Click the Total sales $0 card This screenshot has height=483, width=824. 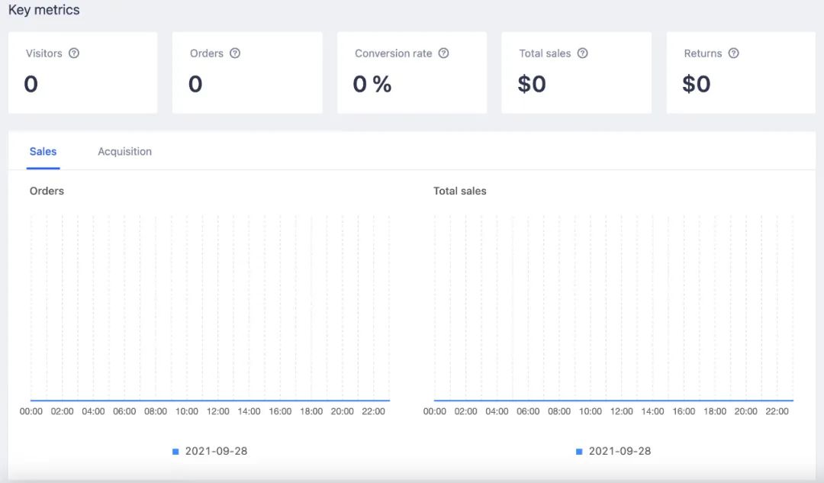(577, 72)
